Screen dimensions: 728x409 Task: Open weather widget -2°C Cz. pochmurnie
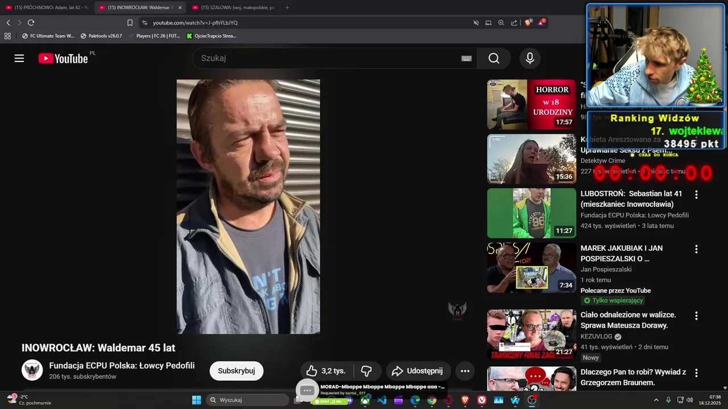[x=30, y=400]
